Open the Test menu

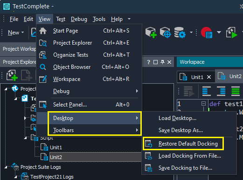click(61, 19)
